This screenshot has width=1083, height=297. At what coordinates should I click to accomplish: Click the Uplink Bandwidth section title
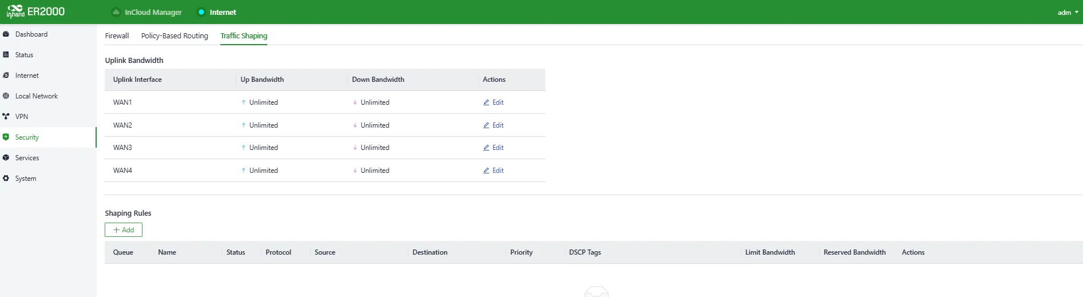coord(134,60)
